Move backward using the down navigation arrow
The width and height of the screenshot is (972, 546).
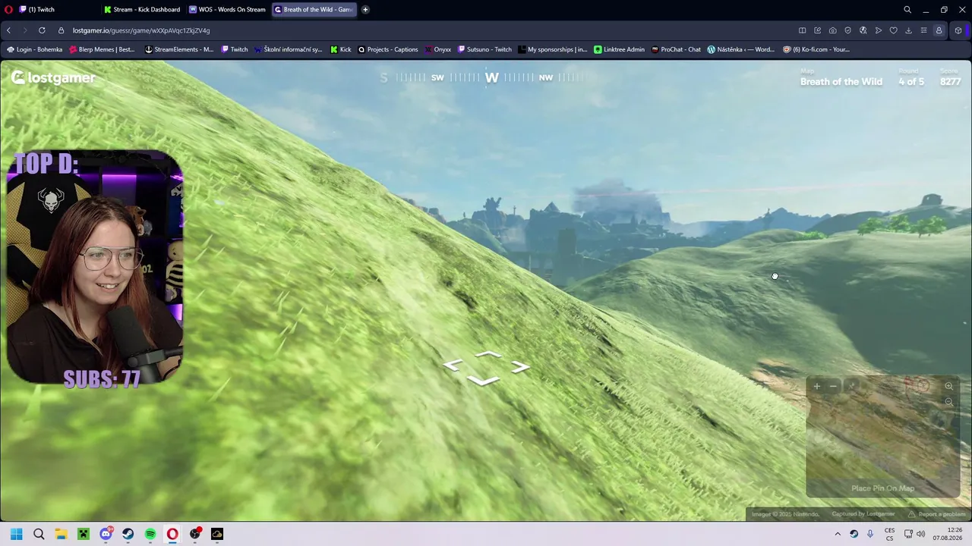click(484, 380)
